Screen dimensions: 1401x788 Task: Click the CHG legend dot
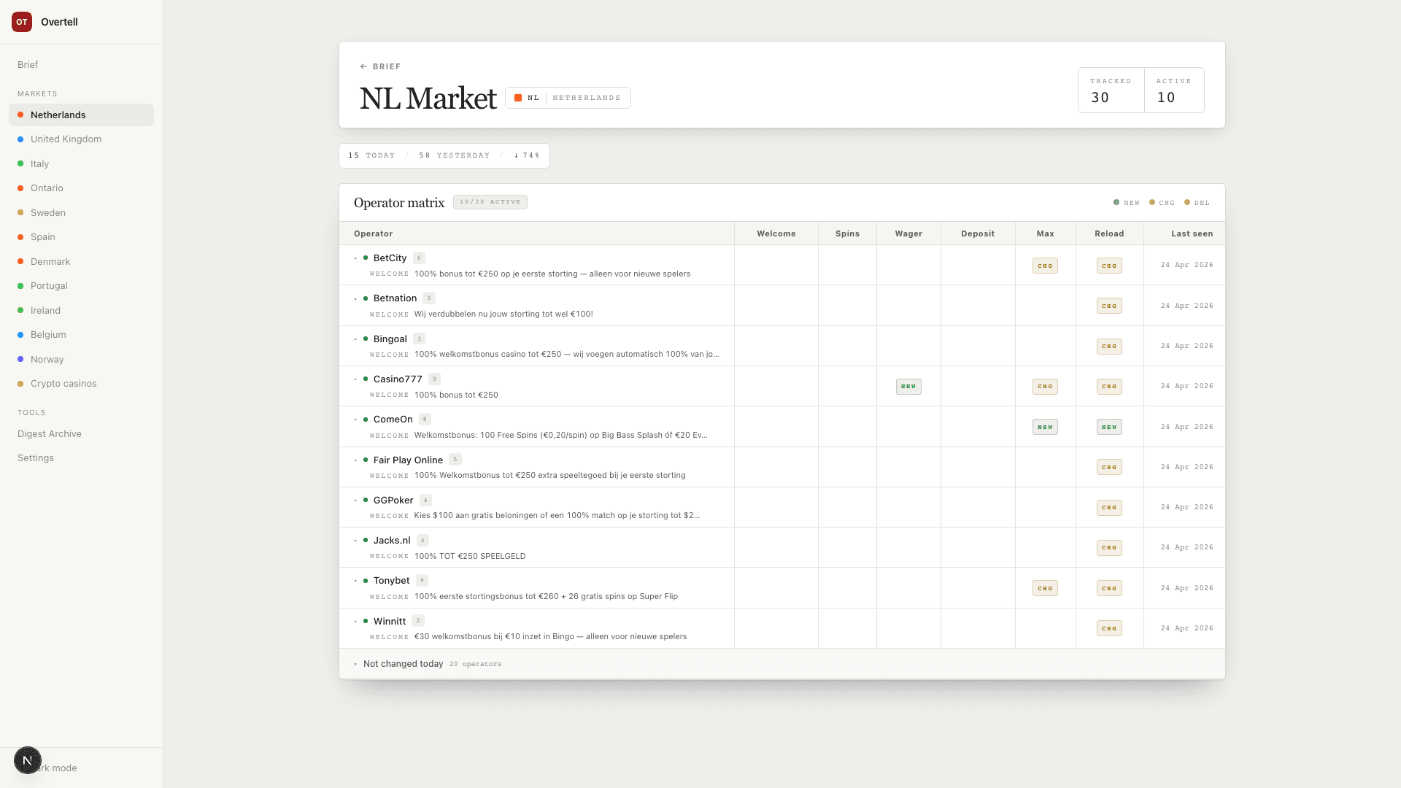pyautogui.click(x=1152, y=202)
